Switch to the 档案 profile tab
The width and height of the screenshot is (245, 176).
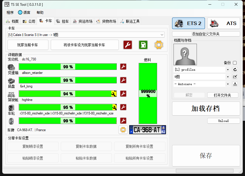12,21
